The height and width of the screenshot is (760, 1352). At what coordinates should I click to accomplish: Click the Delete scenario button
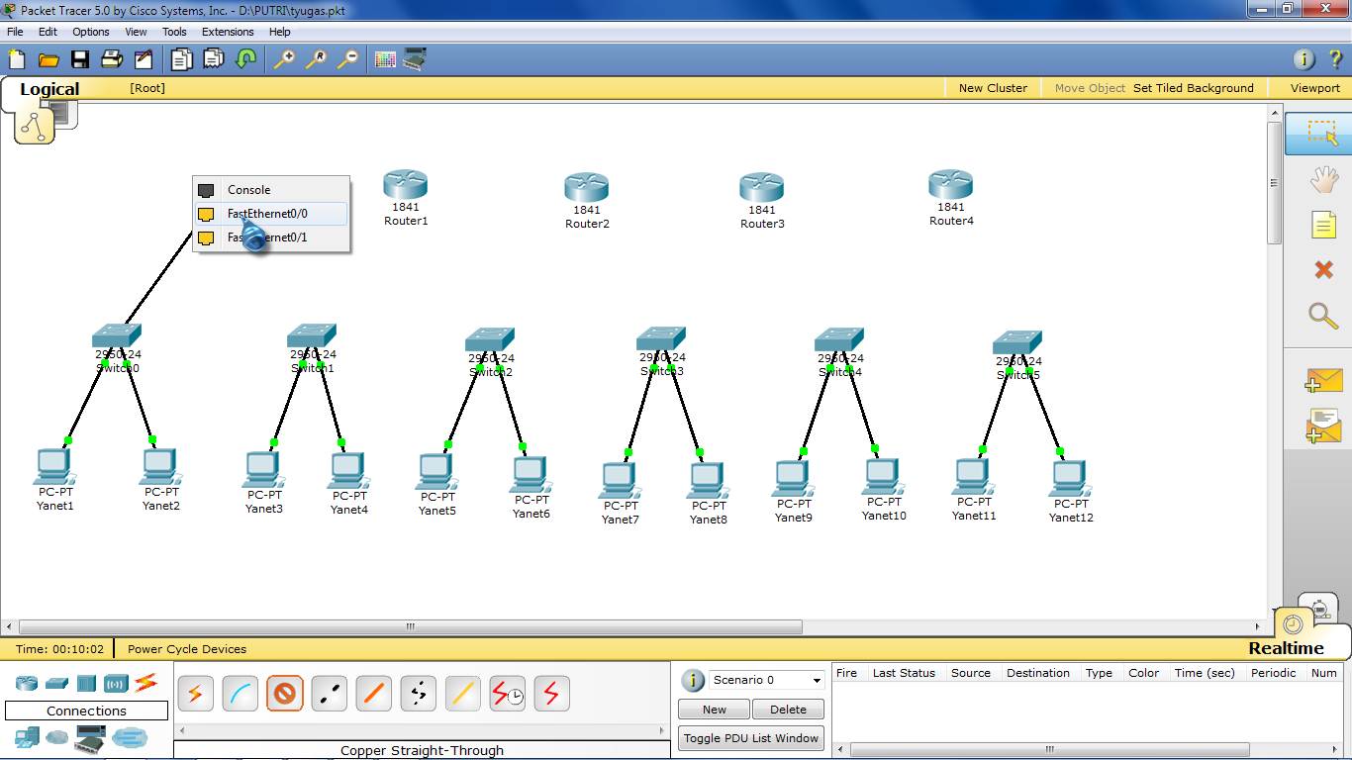(x=788, y=710)
